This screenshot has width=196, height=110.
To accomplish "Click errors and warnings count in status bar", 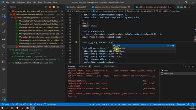I will (x=22, y=105).
